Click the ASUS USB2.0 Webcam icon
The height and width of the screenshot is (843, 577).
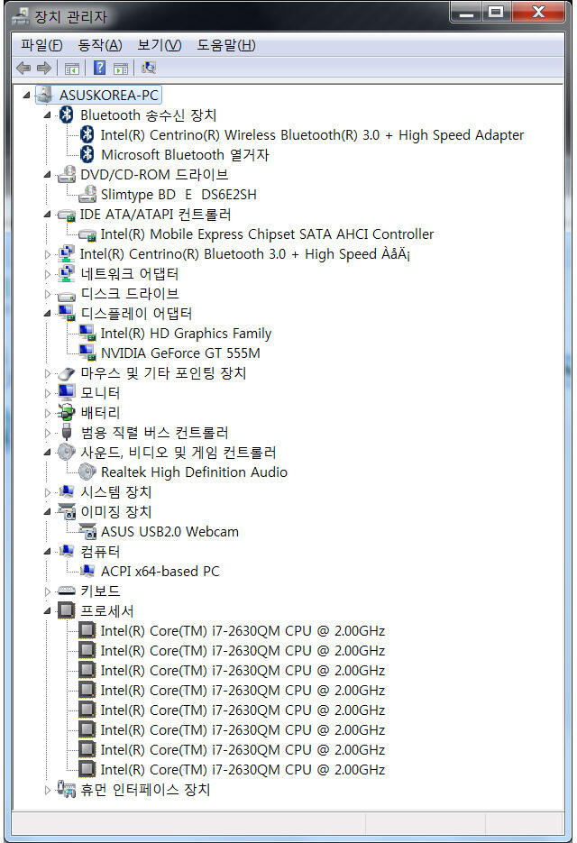(x=87, y=532)
